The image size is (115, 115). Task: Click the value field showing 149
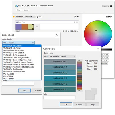click(x=107, y=55)
